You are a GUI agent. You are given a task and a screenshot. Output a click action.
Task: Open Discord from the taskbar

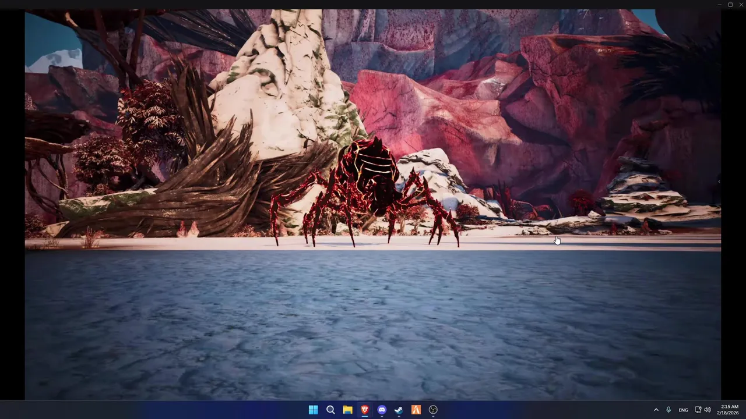point(382,410)
